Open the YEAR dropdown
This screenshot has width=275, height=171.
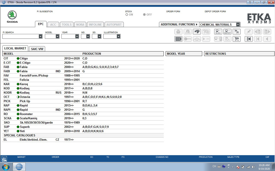coord(77,36)
